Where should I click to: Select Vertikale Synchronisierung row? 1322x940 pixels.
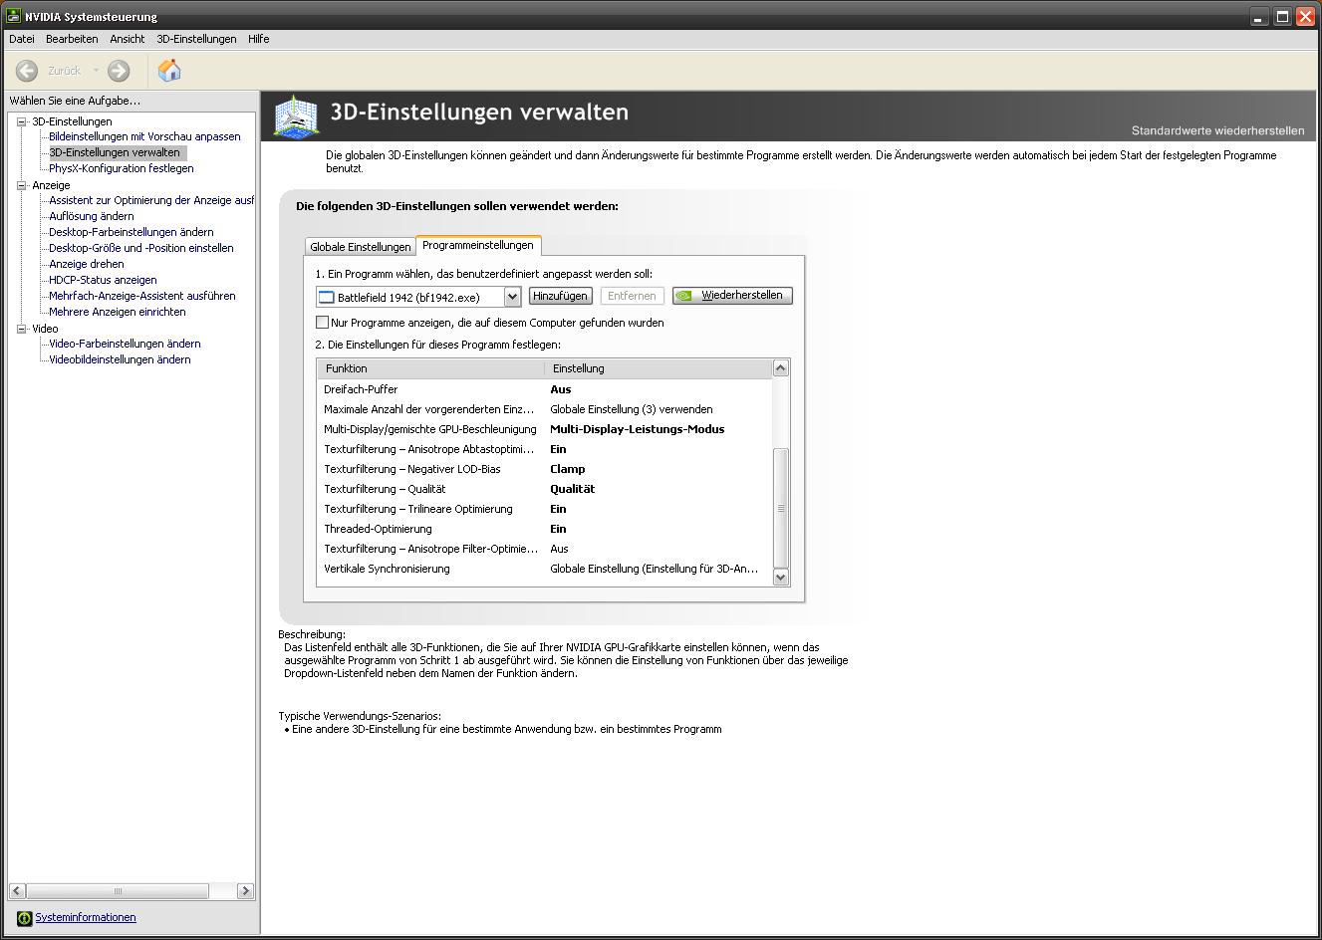click(545, 569)
